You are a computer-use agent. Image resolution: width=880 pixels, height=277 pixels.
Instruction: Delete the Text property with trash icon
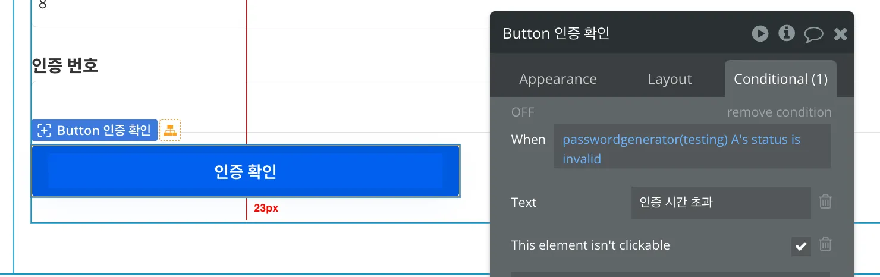click(825, 202)
